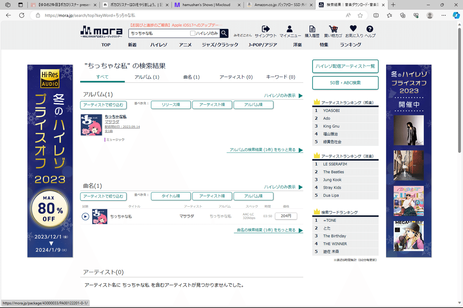
Task: Open browser favorites list icon
Action: coord(389,15)
